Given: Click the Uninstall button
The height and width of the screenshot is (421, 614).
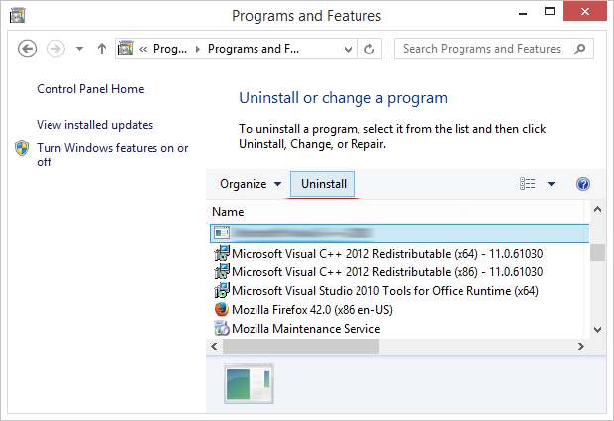Looking at the screenshot, I should pos(322,184).
